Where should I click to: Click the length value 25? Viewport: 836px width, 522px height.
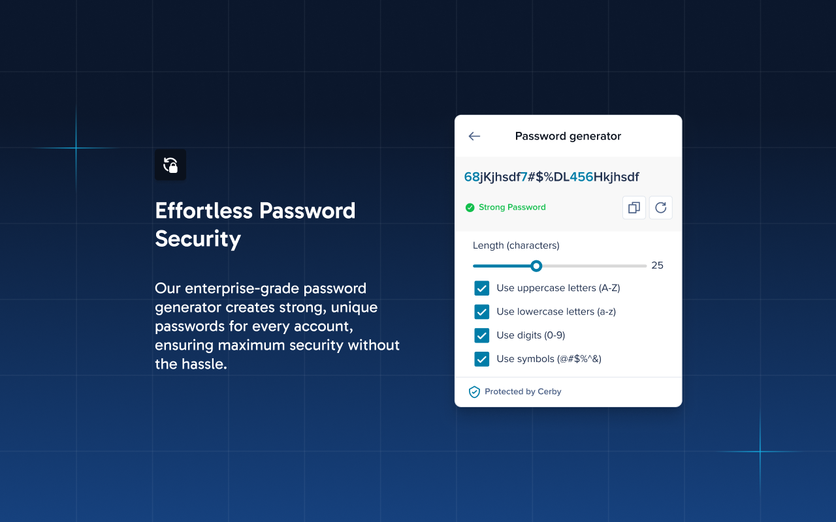click(x=658, y=266)
